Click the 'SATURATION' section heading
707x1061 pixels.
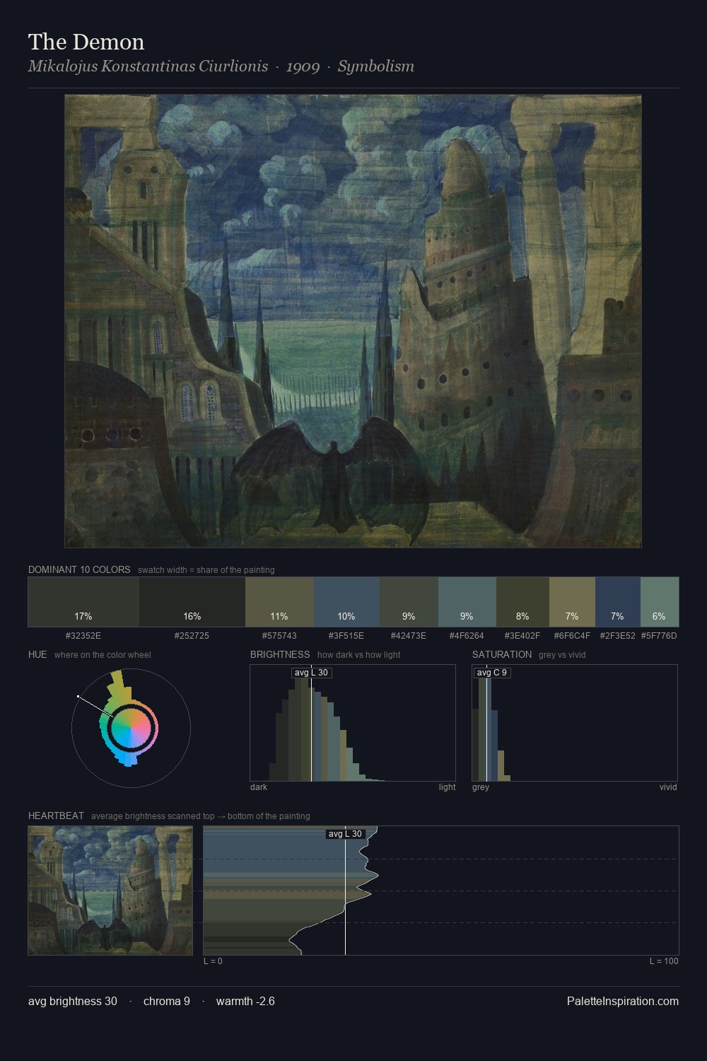(x=502, y=654)
